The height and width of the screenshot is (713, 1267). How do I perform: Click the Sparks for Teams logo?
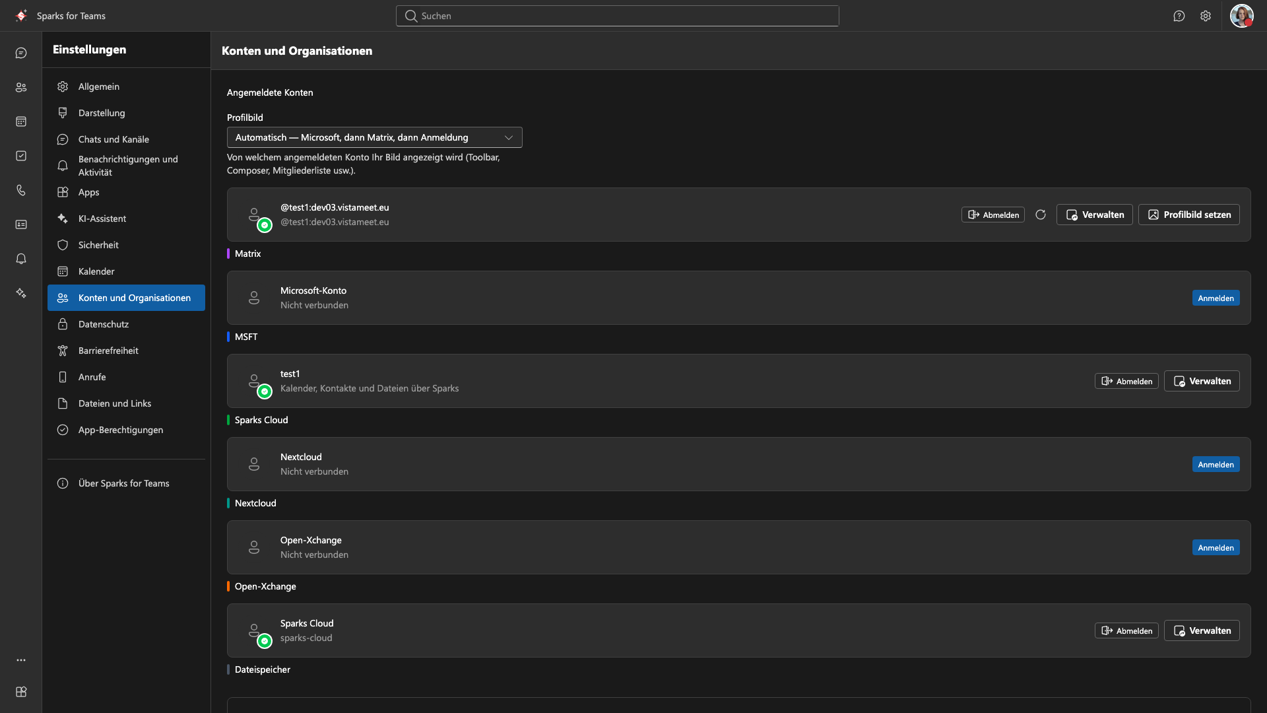[21, 16]
